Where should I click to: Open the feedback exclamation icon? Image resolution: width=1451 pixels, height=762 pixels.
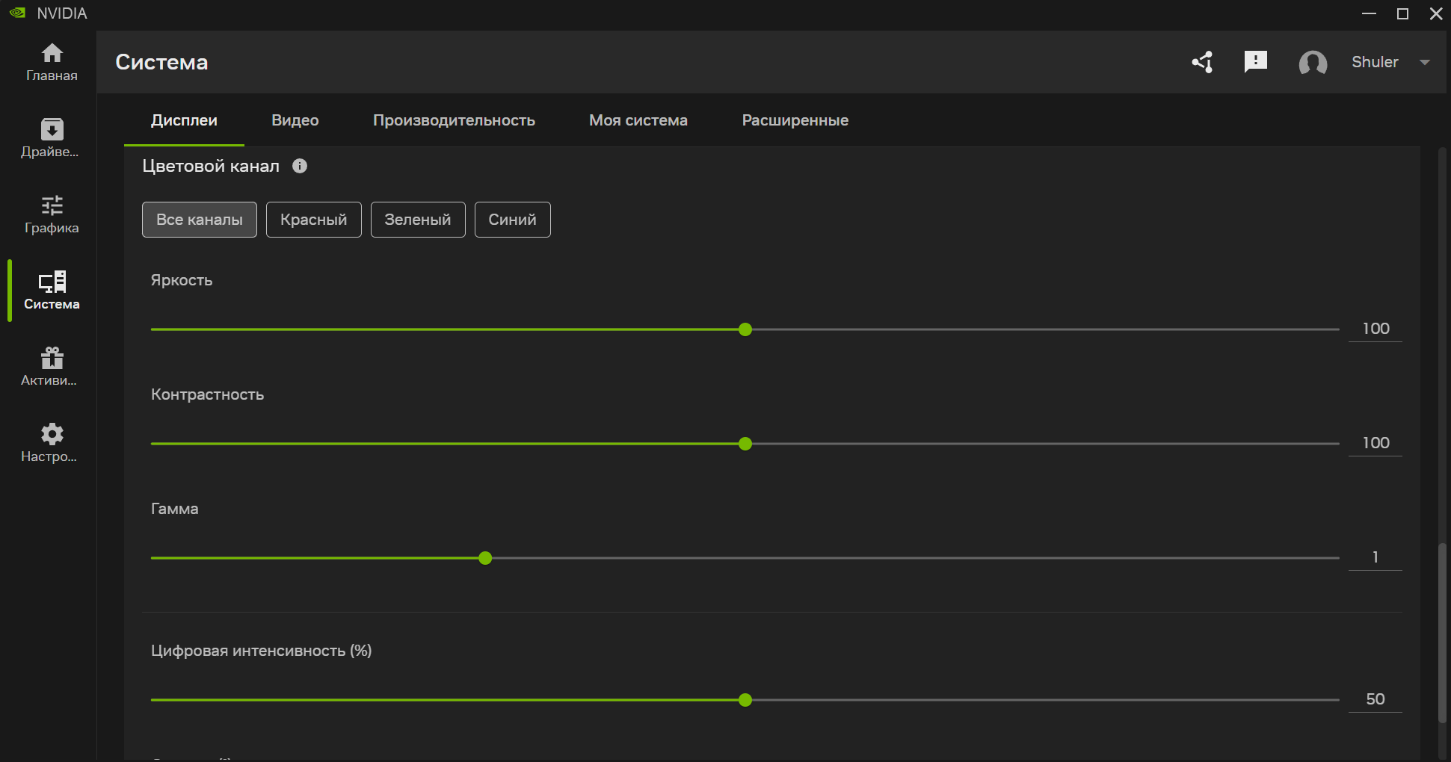click(1256, 61)
